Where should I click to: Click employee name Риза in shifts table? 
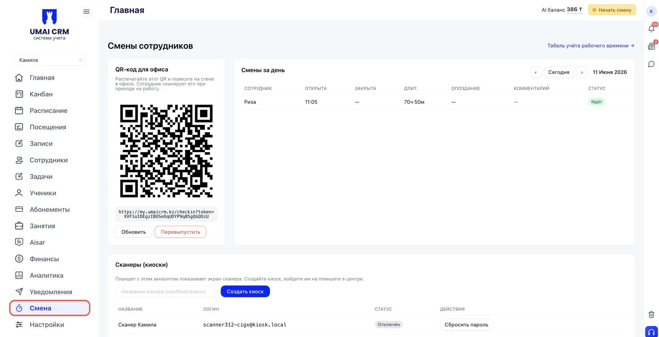point(250,102)
